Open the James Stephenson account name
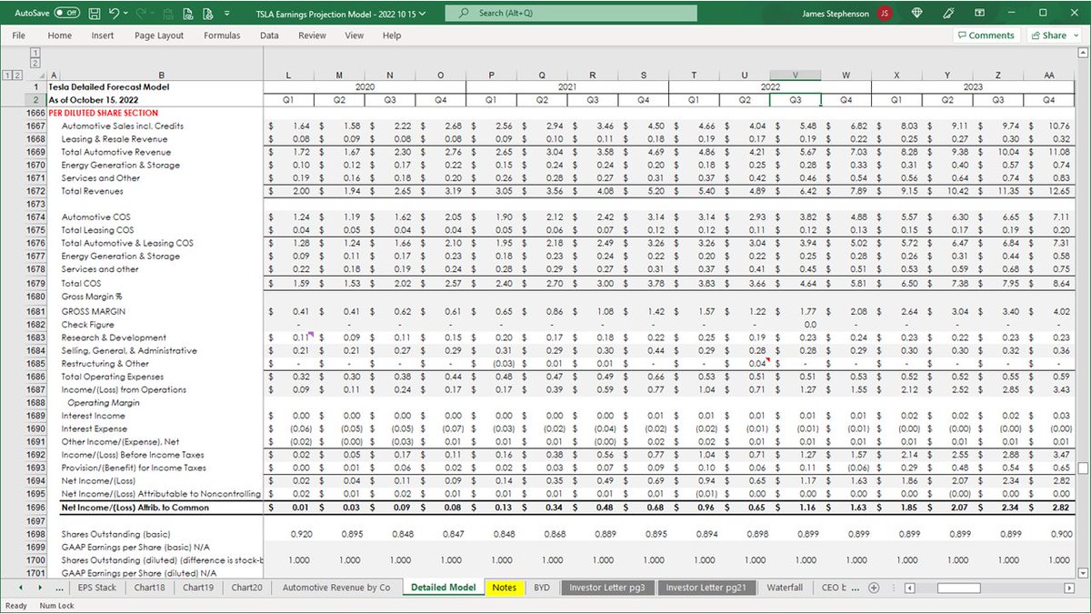This screenshot has height=614, width=1091. (836, 14)
